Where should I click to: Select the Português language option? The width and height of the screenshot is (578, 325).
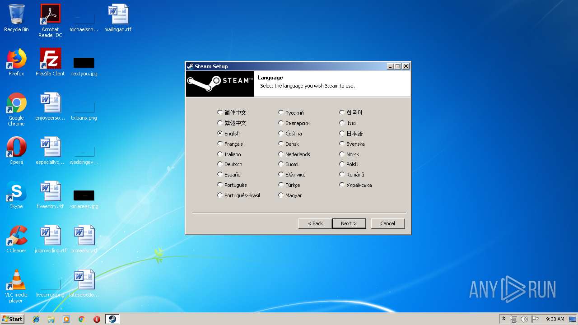coord(232,185)
